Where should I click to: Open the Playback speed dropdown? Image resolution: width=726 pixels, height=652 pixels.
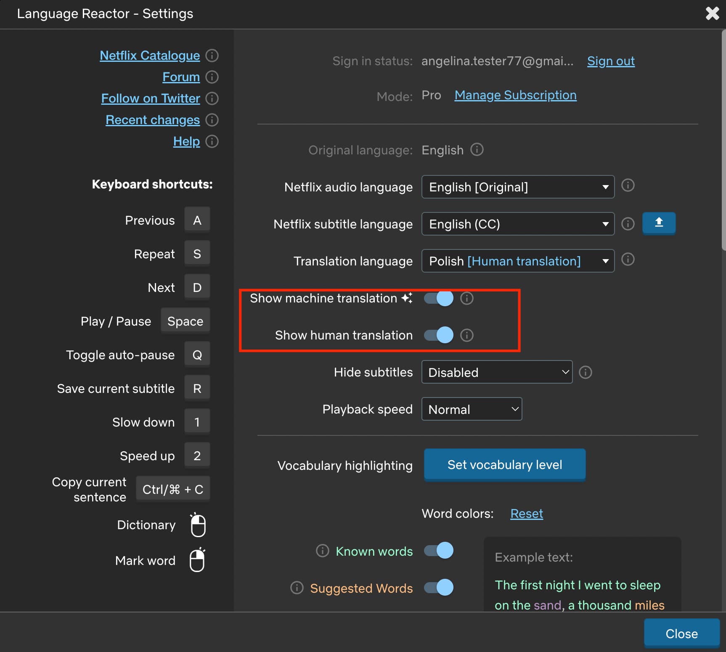tap(471, 409)
